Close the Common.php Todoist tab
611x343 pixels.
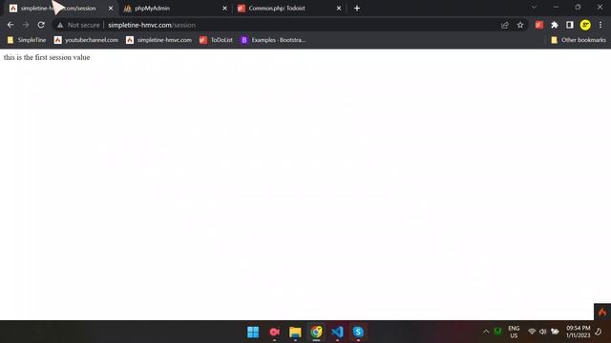(x=339, y=9)
